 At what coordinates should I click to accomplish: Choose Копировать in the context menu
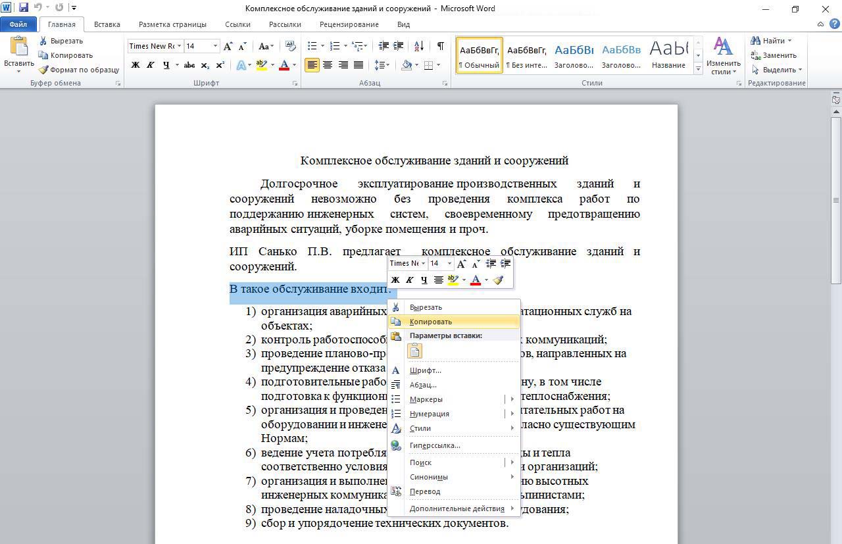click(431, 322)
